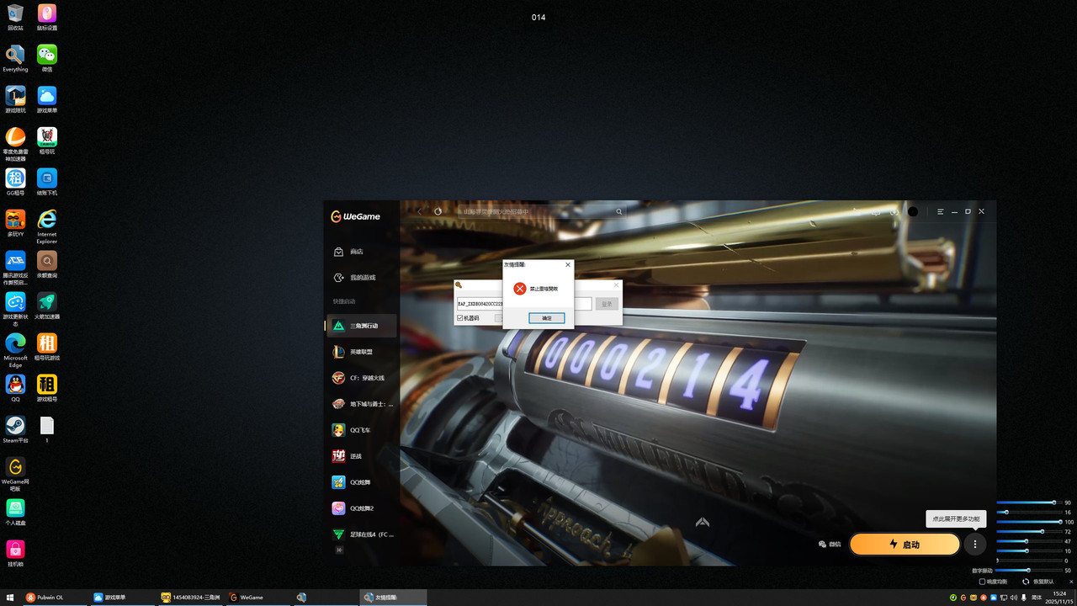Click the black profile avatar in WeGame
The width and height of the screenshot is (1077, 606).
[913, 211]
